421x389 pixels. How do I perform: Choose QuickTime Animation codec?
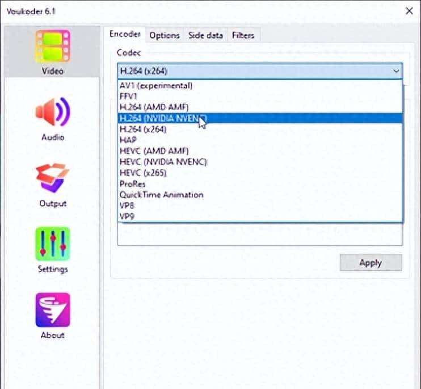tap(260, 194)
